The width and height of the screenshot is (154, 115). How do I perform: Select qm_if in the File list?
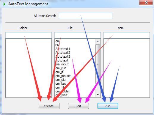[59, 72]
